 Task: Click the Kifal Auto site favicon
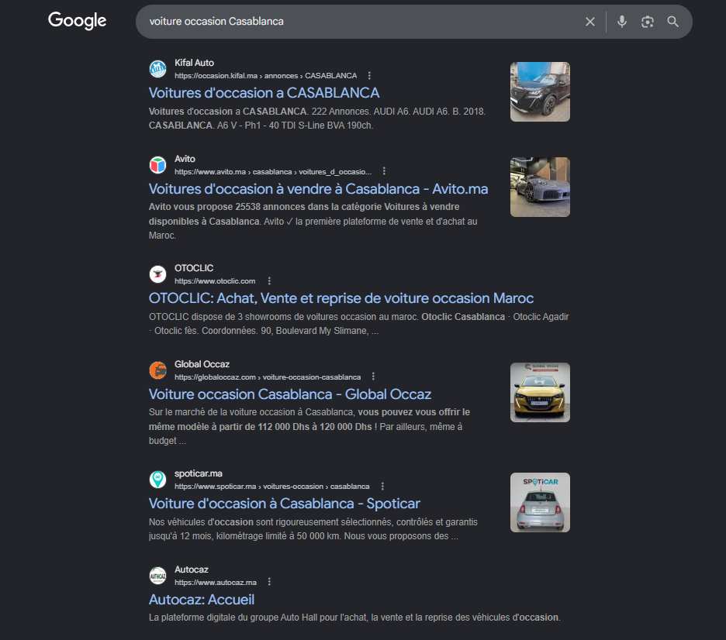pos(157,69)
